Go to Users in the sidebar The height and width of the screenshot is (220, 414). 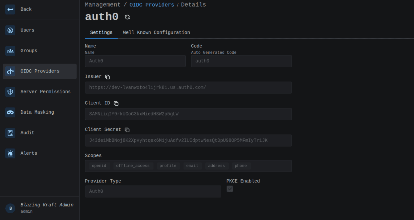click(x=27, y=30)
